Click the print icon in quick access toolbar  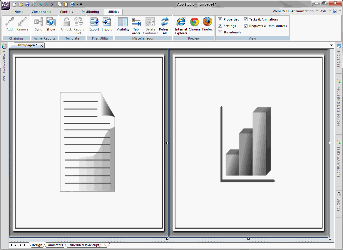[x=34, y=4]
